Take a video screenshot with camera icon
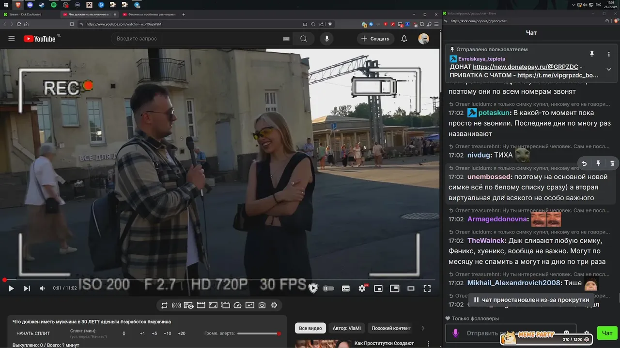The image size is (620, 348). point(262,305)
